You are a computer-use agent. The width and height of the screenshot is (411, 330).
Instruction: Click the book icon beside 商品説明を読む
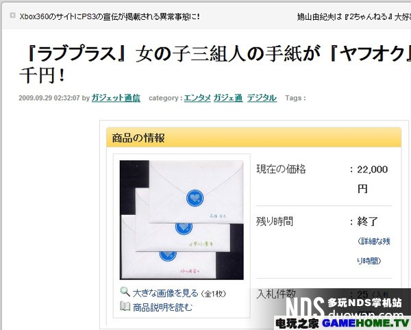[x=125, y=306]
